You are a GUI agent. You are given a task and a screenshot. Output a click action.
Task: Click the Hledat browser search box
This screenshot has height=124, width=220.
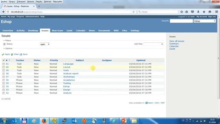[158, 12]
